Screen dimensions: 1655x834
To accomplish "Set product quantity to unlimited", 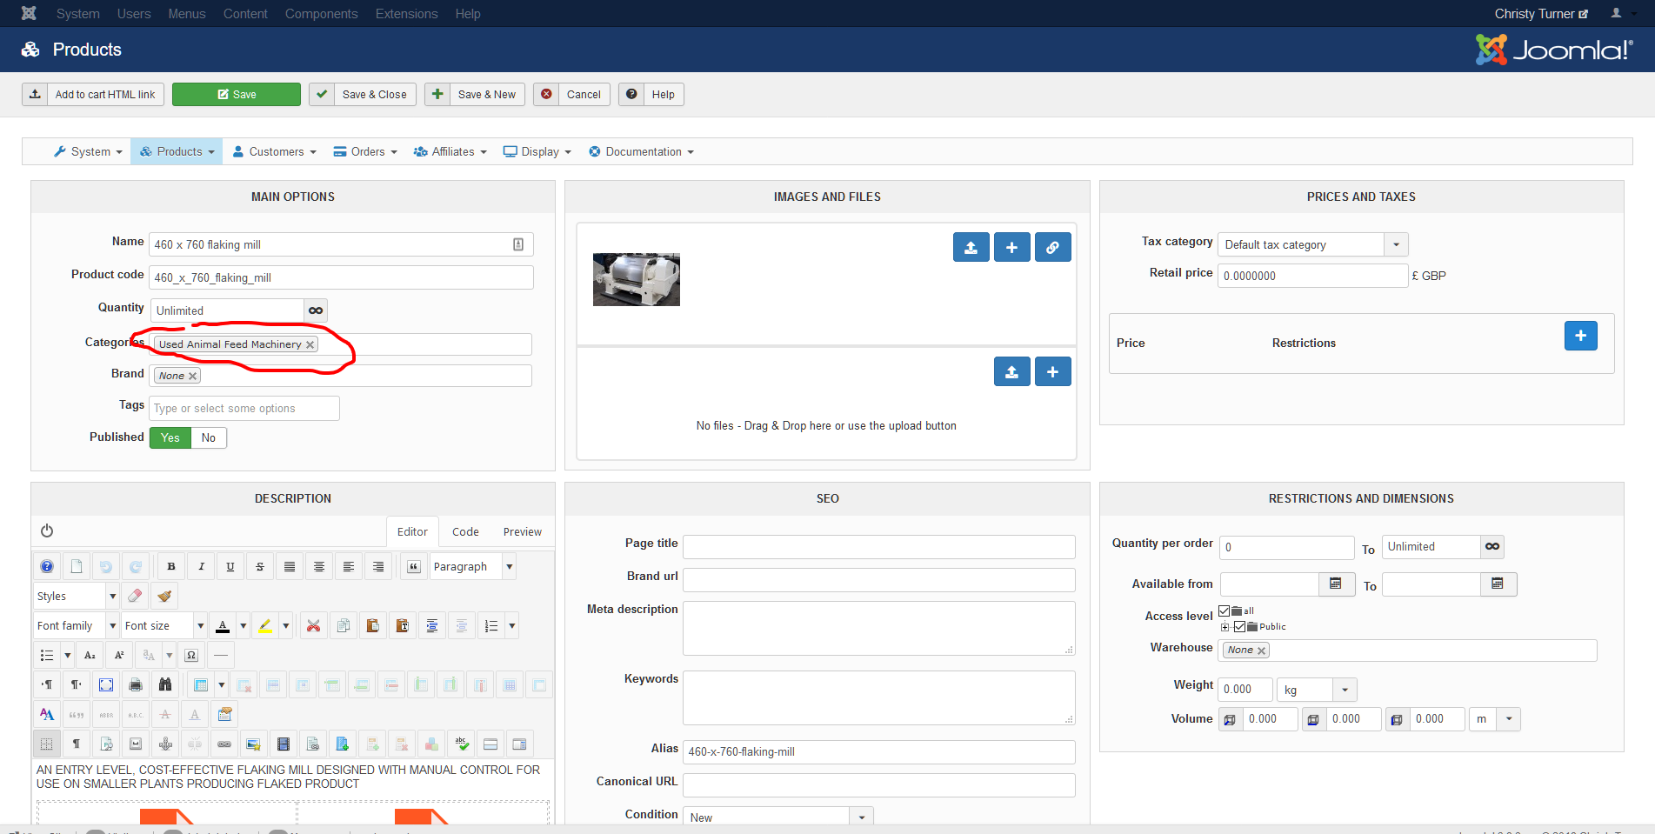I will click(x=316, y=310).
